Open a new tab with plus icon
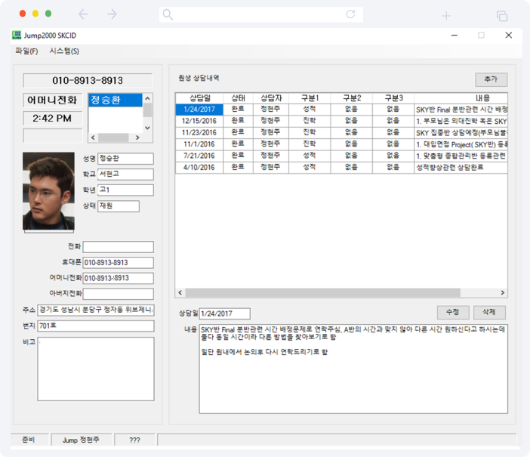Image resolution: width=530 pixels, height=457 pixels. 446,15
